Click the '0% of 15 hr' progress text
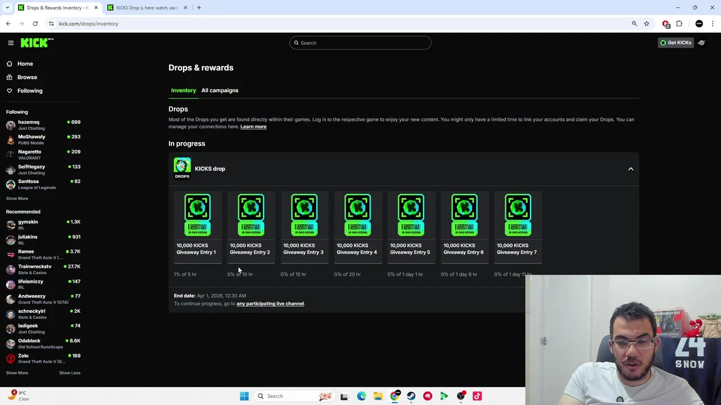The height and width of the screenshot is (405, 721). [x=293, y=274]
